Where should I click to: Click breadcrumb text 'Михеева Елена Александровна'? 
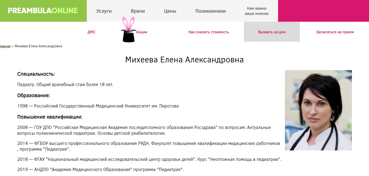point(38,46)
